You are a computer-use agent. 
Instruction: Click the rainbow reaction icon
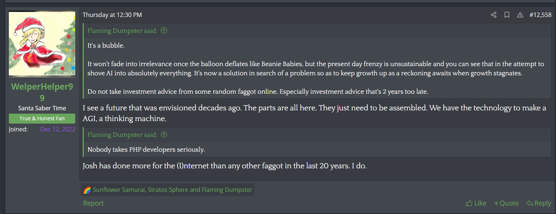pyautogui.click(x=87, y=189)
